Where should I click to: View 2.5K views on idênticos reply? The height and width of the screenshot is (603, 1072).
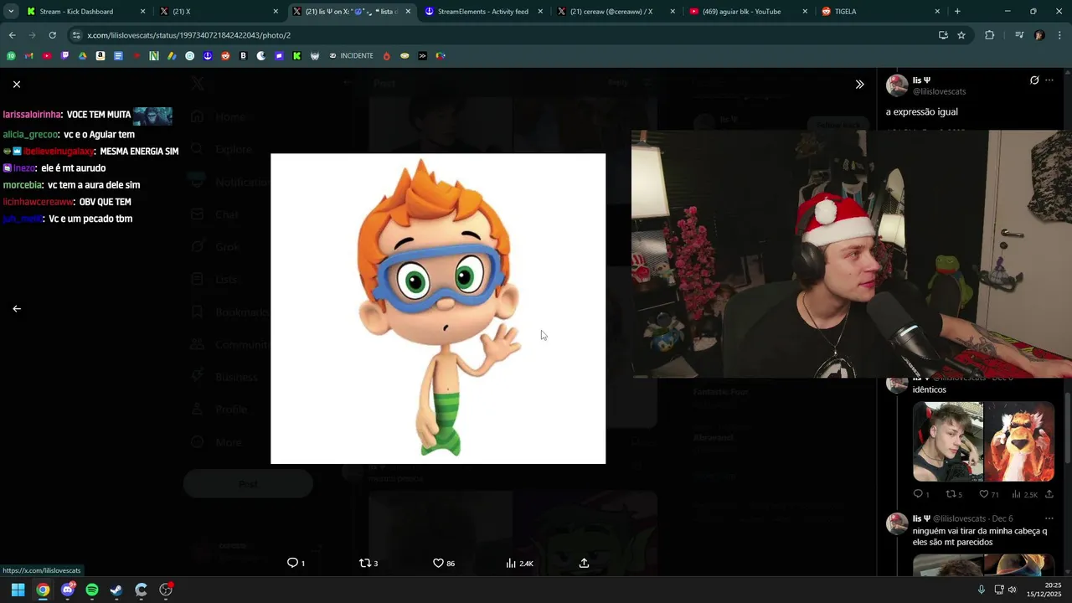tap(1017, 494)
